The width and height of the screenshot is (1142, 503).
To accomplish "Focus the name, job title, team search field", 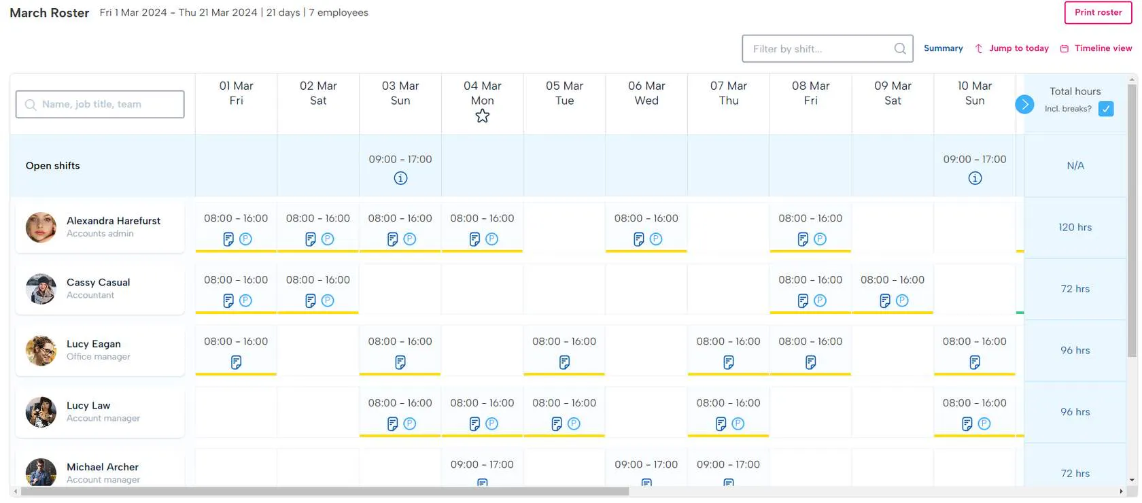I will pyautogui.click(x=101, y=104).
